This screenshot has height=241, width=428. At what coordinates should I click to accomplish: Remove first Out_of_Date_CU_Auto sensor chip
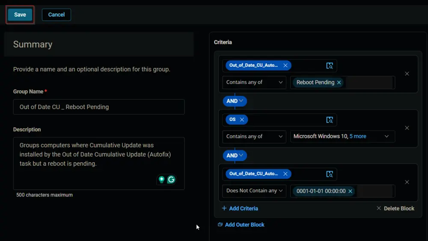tap(285, 65)
